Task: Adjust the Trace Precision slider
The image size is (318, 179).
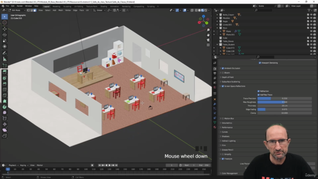Action: (285, 98)
